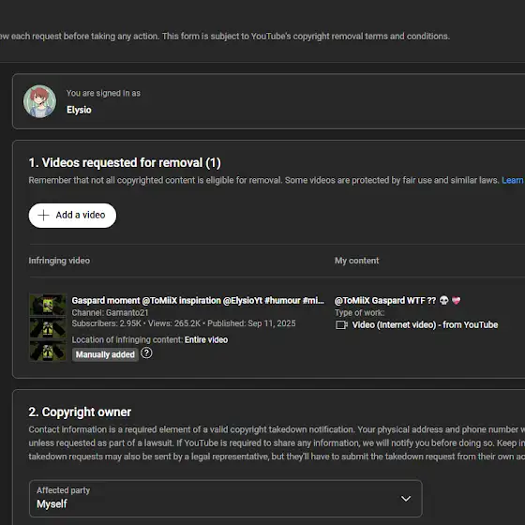Click the video type icon beside Internet video
The height and width of the screenshot is (525, 525).
(x=341, y=324)
